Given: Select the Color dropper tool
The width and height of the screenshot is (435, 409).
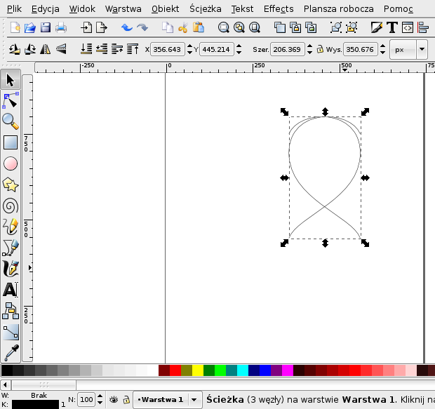Looking at the screenshot, I should [x=10, y=351].
